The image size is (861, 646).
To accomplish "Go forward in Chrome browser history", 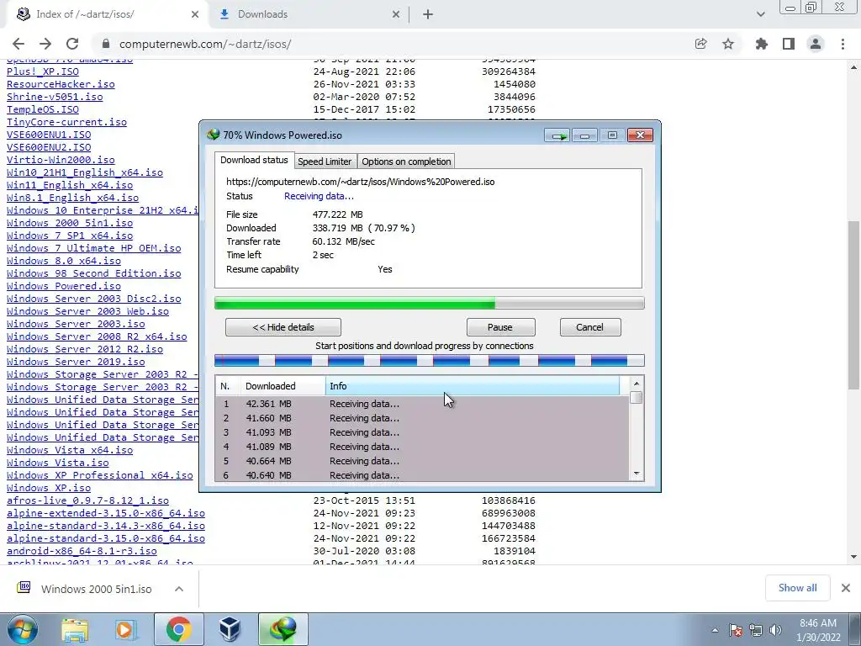I will point(45,44).
